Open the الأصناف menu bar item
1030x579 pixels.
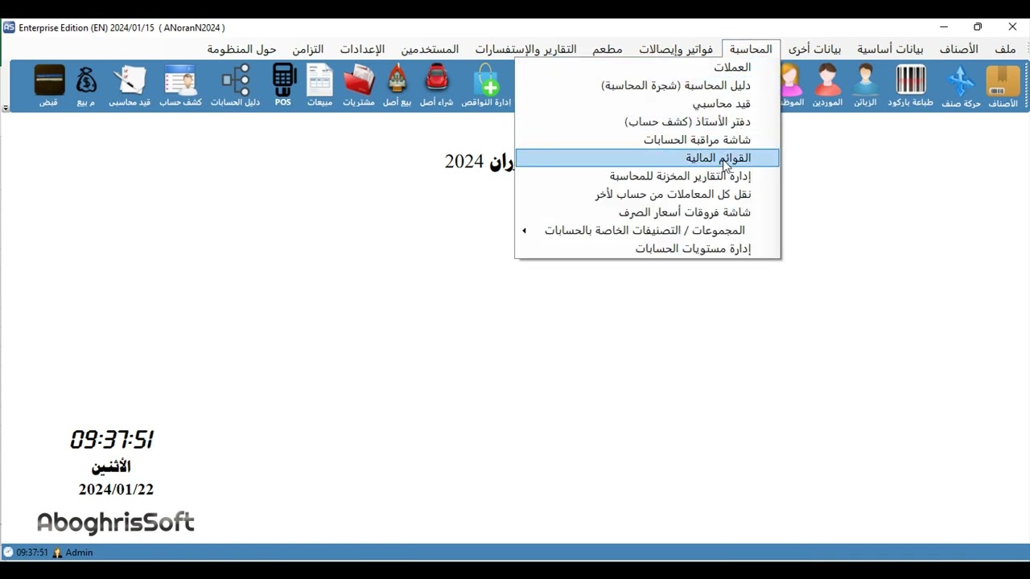959,49
